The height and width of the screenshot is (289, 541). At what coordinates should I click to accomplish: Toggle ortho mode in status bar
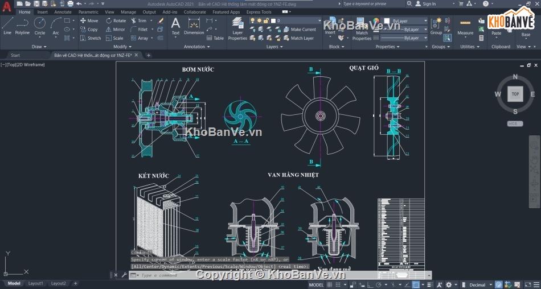(369, 285)
